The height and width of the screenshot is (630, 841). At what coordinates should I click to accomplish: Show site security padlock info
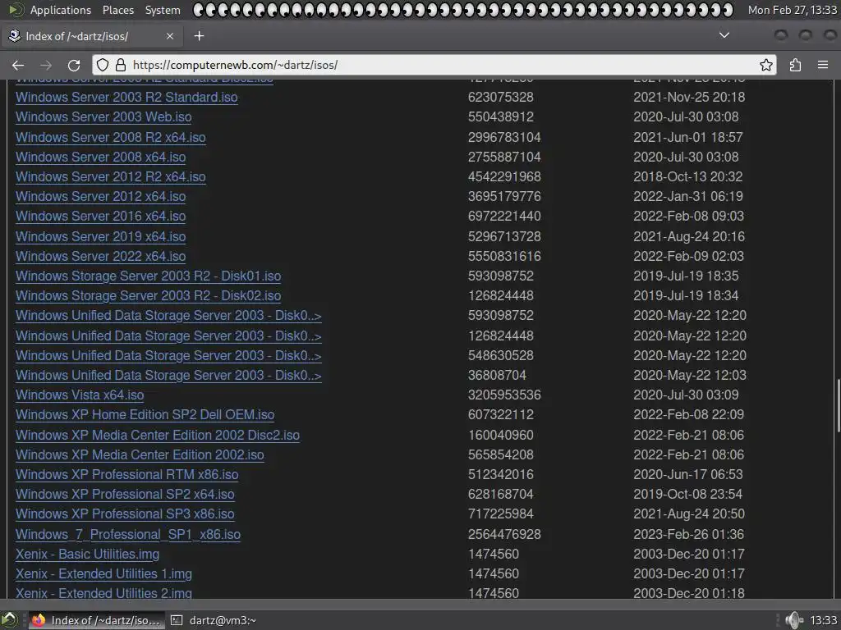(x=121, y=66)
